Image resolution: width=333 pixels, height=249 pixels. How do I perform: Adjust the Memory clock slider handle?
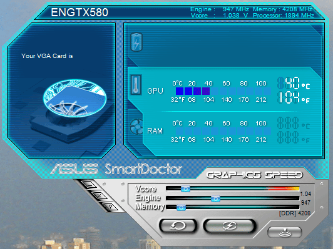pos(181,208)
